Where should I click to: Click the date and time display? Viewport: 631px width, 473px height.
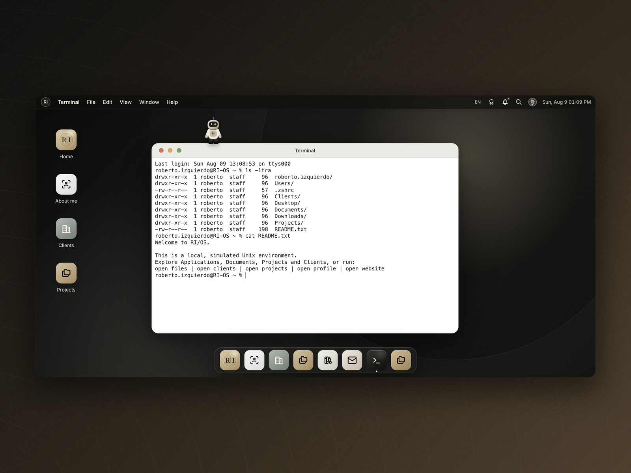click(567, 102)
